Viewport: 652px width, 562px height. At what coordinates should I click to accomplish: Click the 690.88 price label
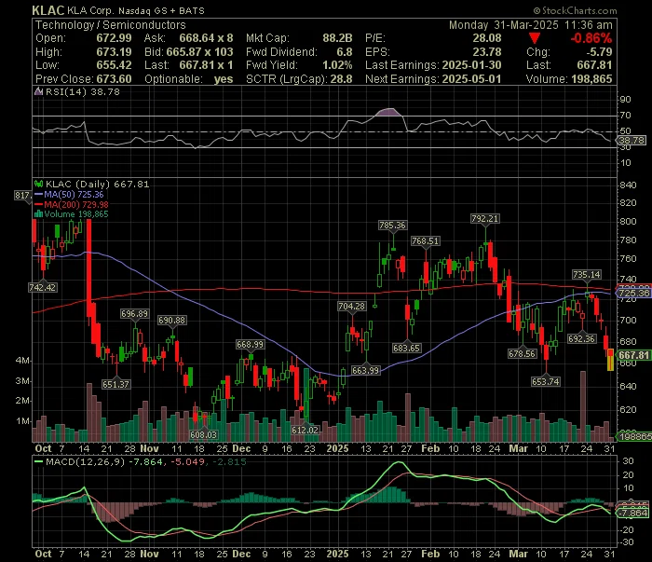coord(171,321)
